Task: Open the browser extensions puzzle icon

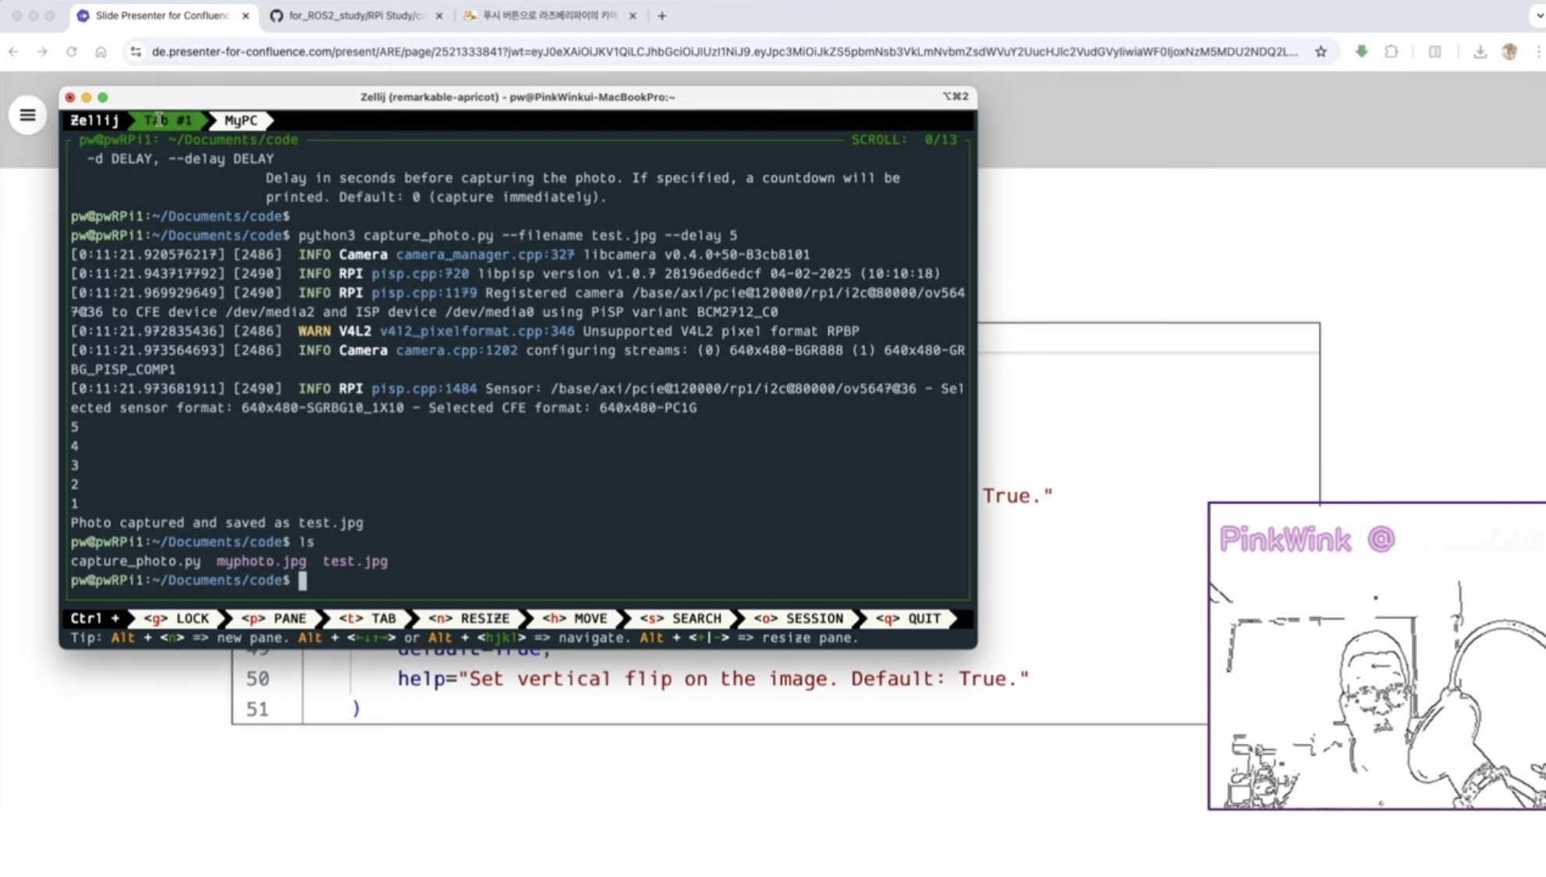Action: point(1391,51)
